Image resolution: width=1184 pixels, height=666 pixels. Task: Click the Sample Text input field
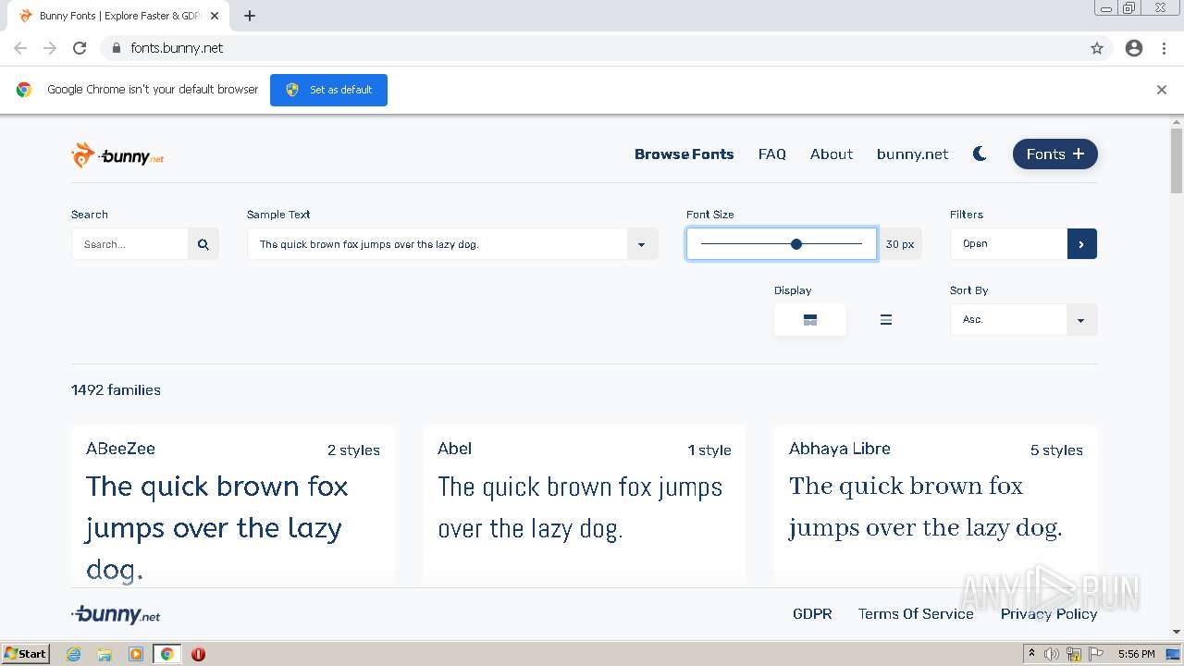pyautogui.click(x=437, y=244)
